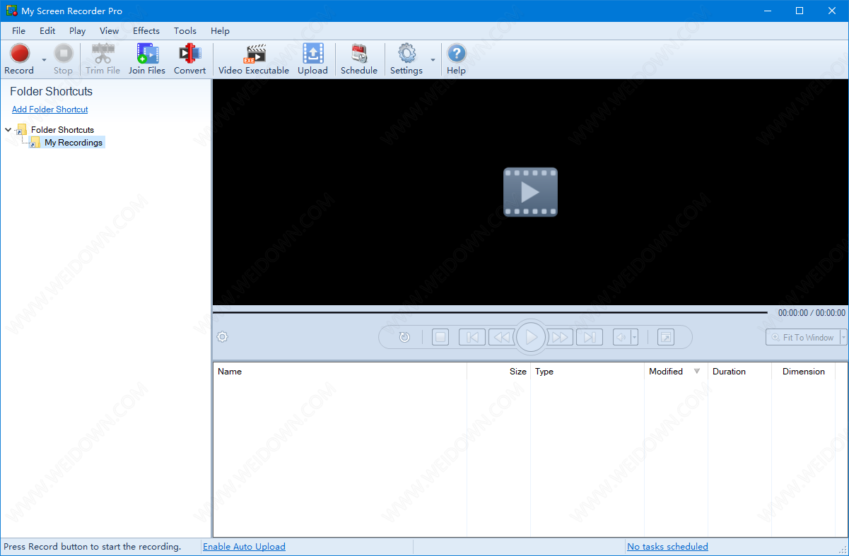Open the Play menu
The width and height of the screenshot is (849, 556).
click(x=78, y=30)
